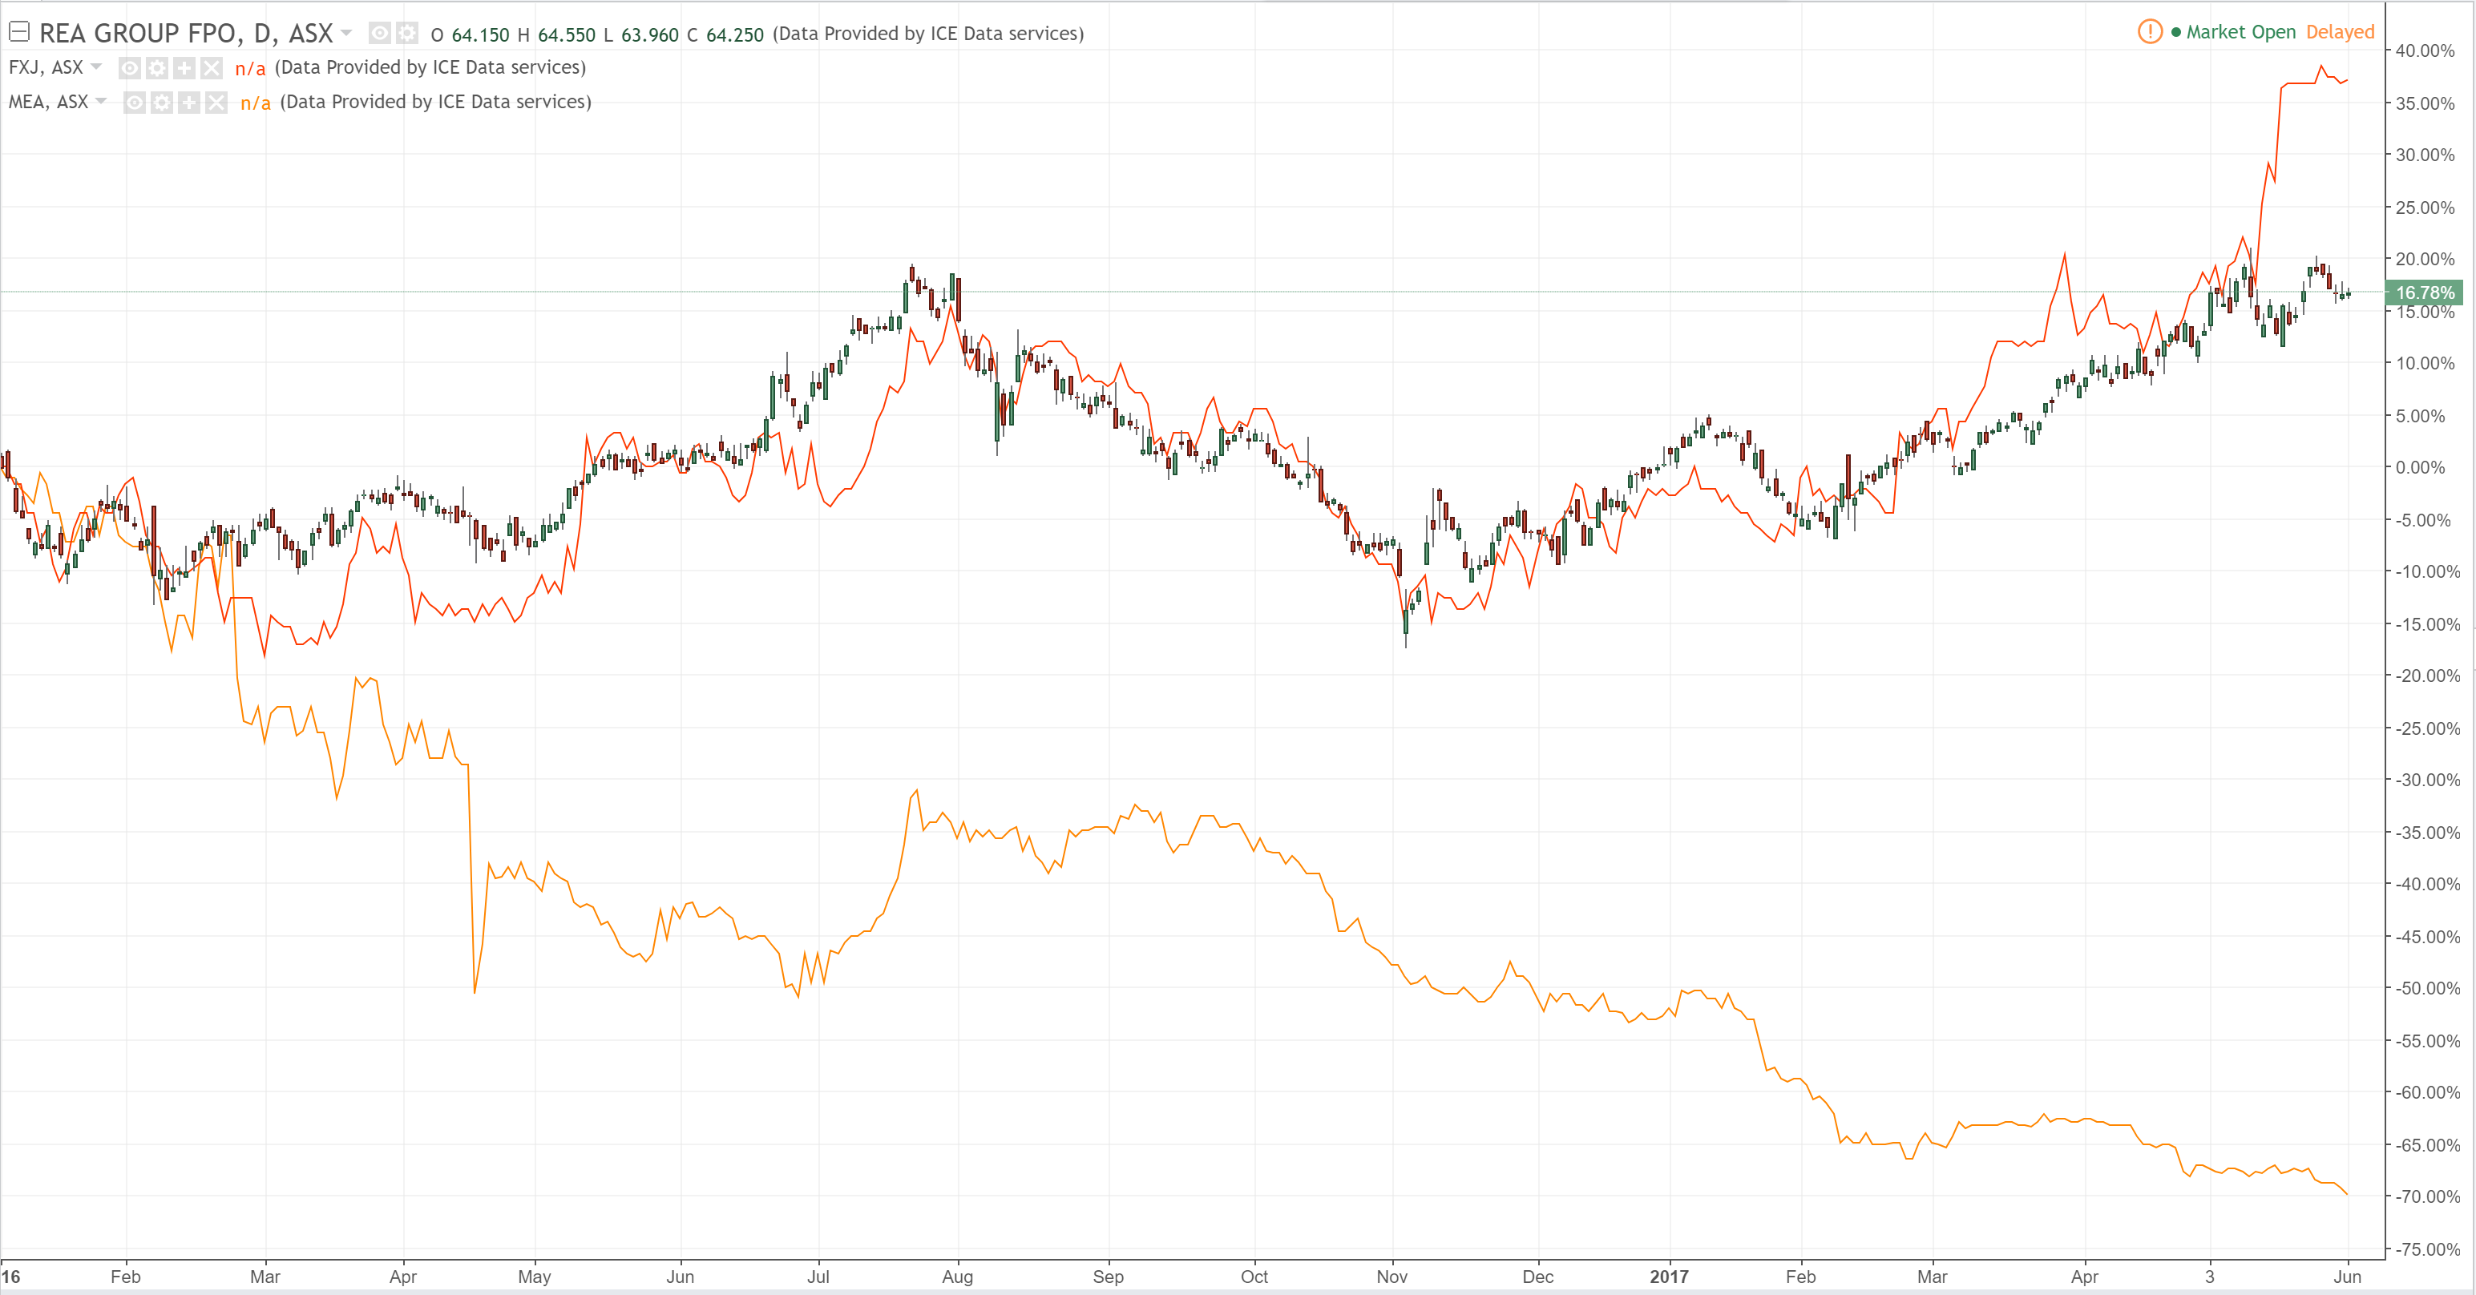Click the orange delayed-data warning icon
This screenshot has height=1295, width=2476.
[x=2149, y=32]
